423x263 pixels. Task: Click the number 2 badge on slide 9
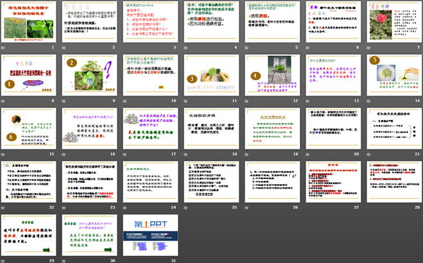pos(72,63)
